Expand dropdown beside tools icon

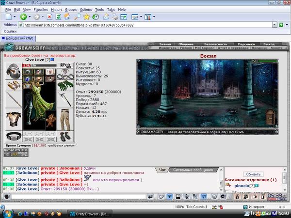[154, 17]
